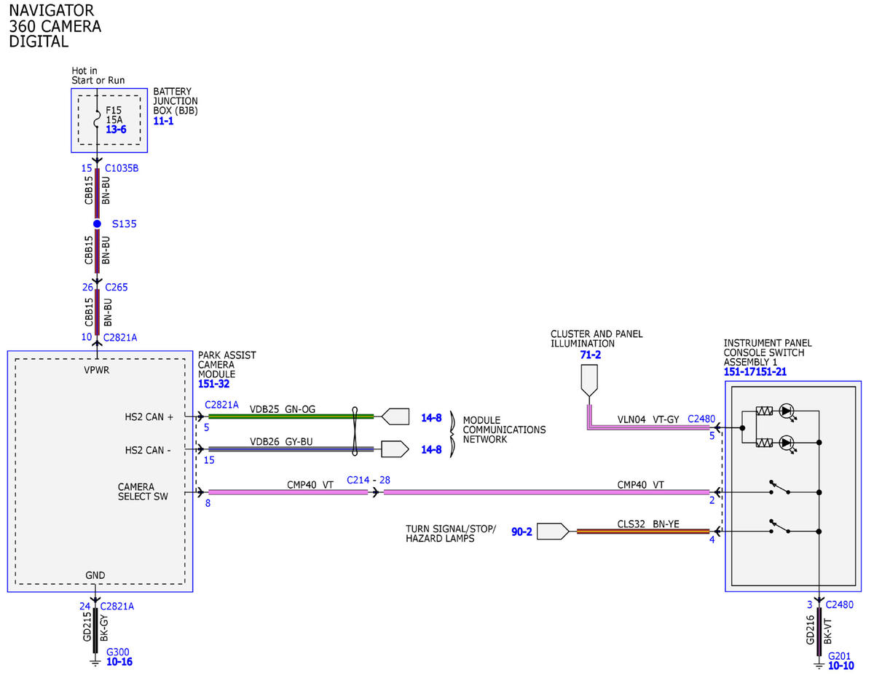Click the camera select switch contact symbol
874x675 pixels.
point(780,489)
